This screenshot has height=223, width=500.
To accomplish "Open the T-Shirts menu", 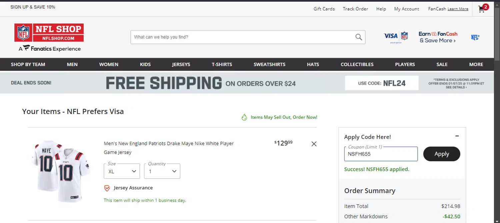I will tap(222, 64).
